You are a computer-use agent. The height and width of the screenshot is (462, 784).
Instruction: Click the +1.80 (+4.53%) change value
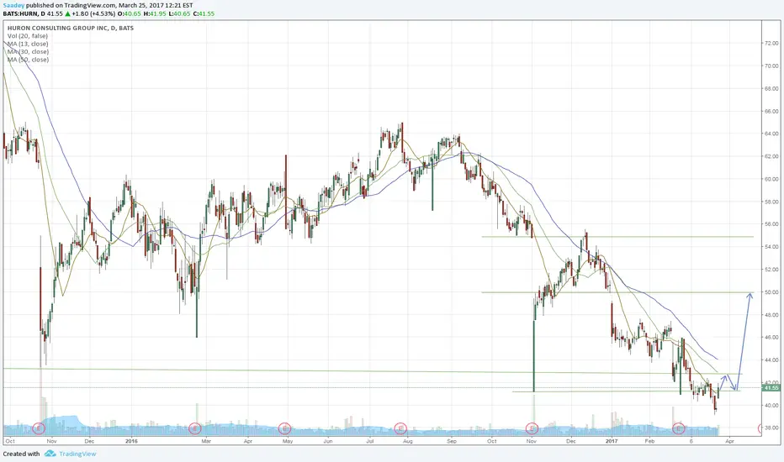(x=94, y=13)
